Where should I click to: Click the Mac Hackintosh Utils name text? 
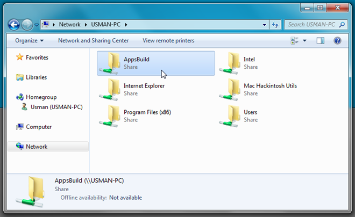pyautogui.click(x=270, y=86)
